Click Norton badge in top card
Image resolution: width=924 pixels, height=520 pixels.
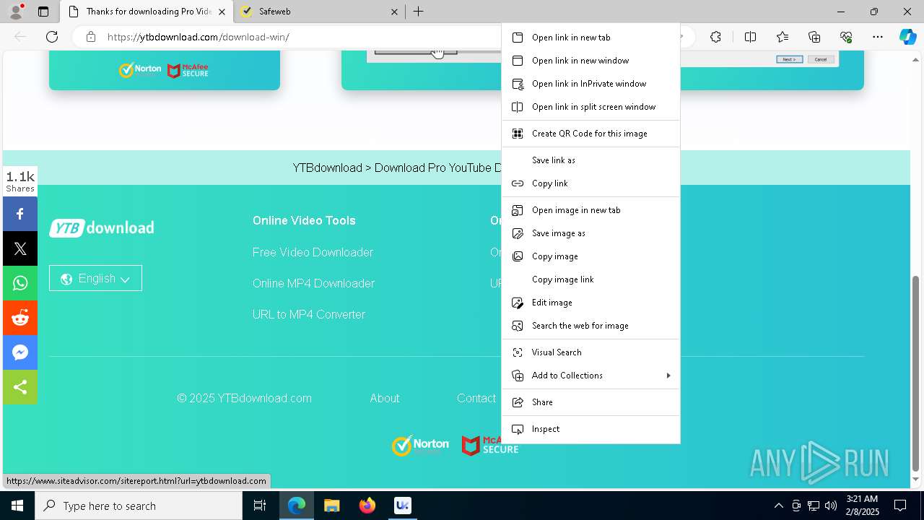coord(140,70)
